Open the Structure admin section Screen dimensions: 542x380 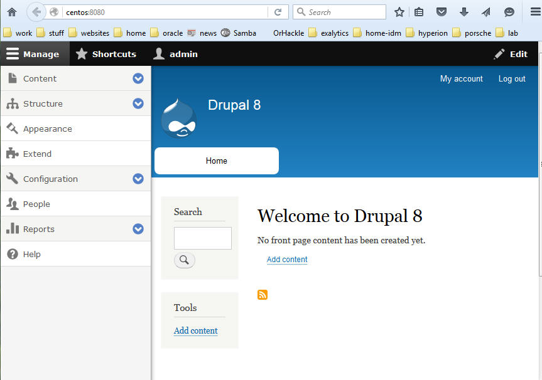click(x=43, y=103)
